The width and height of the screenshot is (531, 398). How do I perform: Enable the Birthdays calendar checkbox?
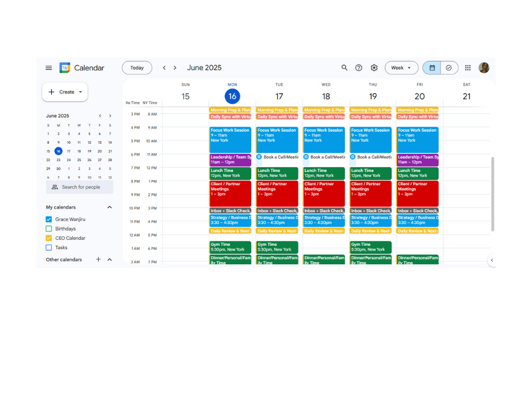point(49,229)
